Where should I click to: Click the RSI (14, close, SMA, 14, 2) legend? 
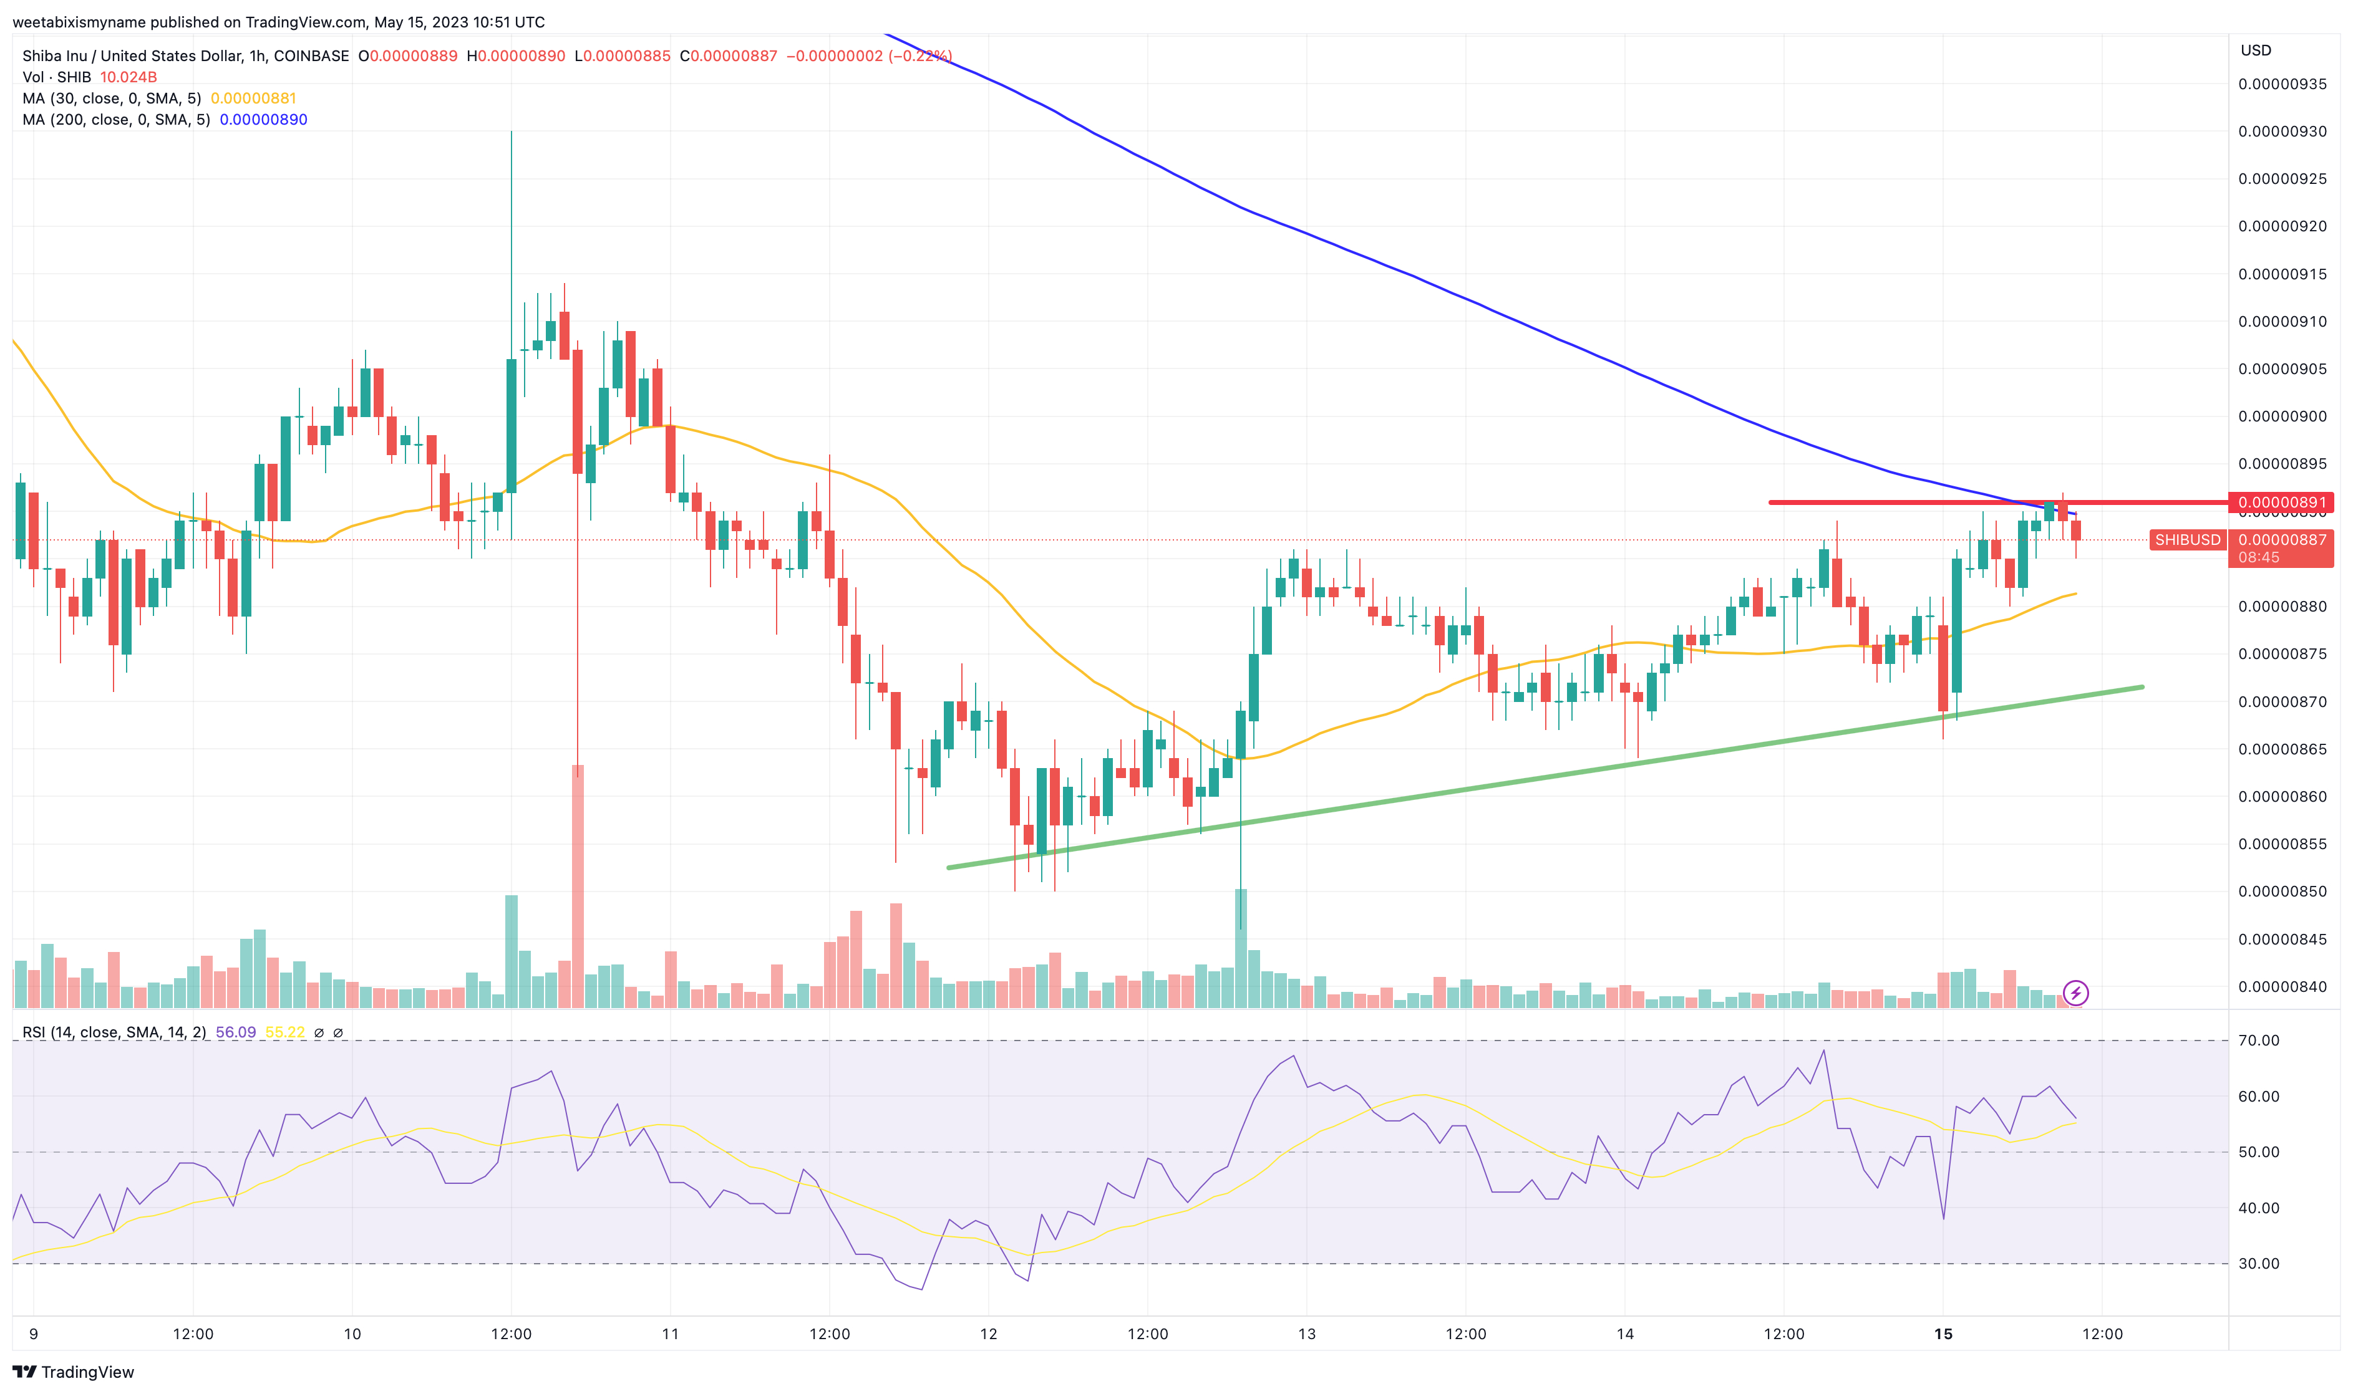point(115,1032)
